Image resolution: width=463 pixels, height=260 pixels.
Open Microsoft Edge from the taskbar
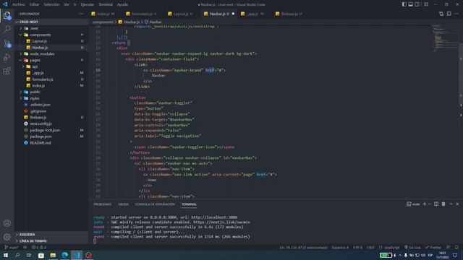(64, 255)
